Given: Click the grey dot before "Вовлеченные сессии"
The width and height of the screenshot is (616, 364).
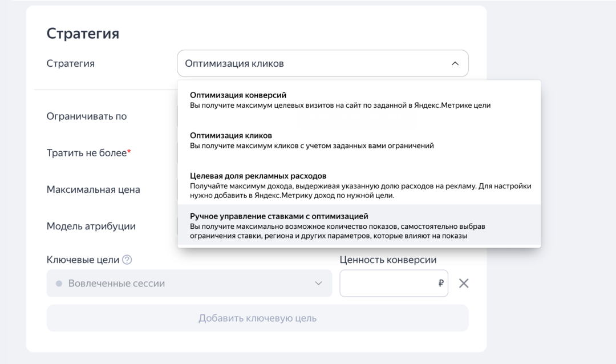Looking at the screenshot, I should pyautogui.click(x=60, y=283).
